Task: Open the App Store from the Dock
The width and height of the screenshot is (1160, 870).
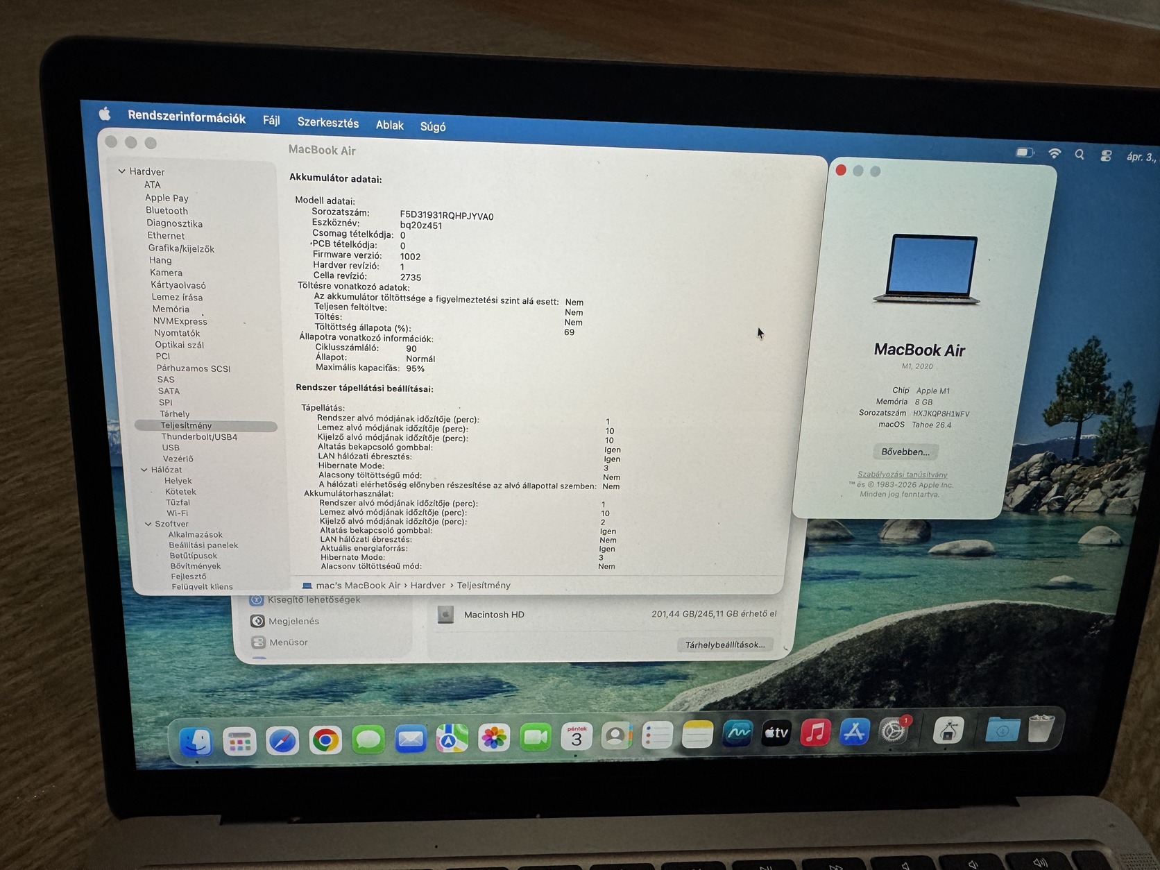Action: coord(855,732)
